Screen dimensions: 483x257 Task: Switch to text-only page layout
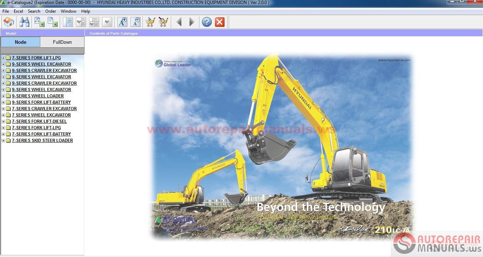(x=68, y=22)
